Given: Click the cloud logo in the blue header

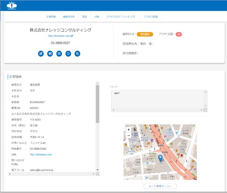Looking at the screenshot, I should tap(12, 6).
